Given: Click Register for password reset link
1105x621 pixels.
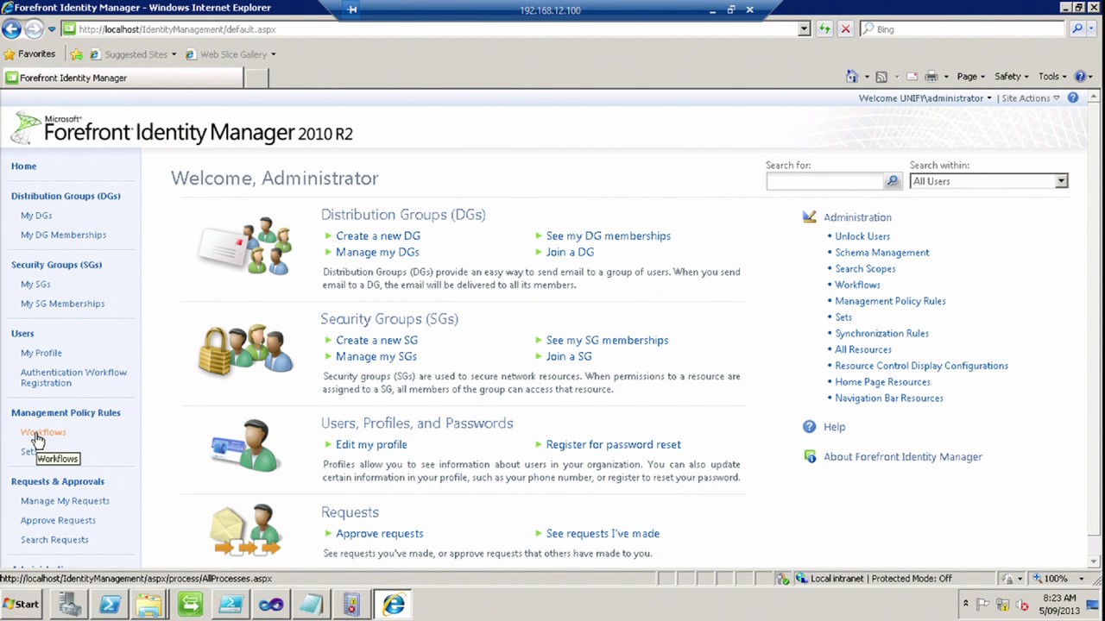Looking at the screenshot, I should (613, 445).
